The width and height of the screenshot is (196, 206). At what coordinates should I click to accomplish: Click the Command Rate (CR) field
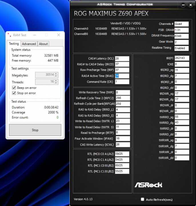[122, 82]
